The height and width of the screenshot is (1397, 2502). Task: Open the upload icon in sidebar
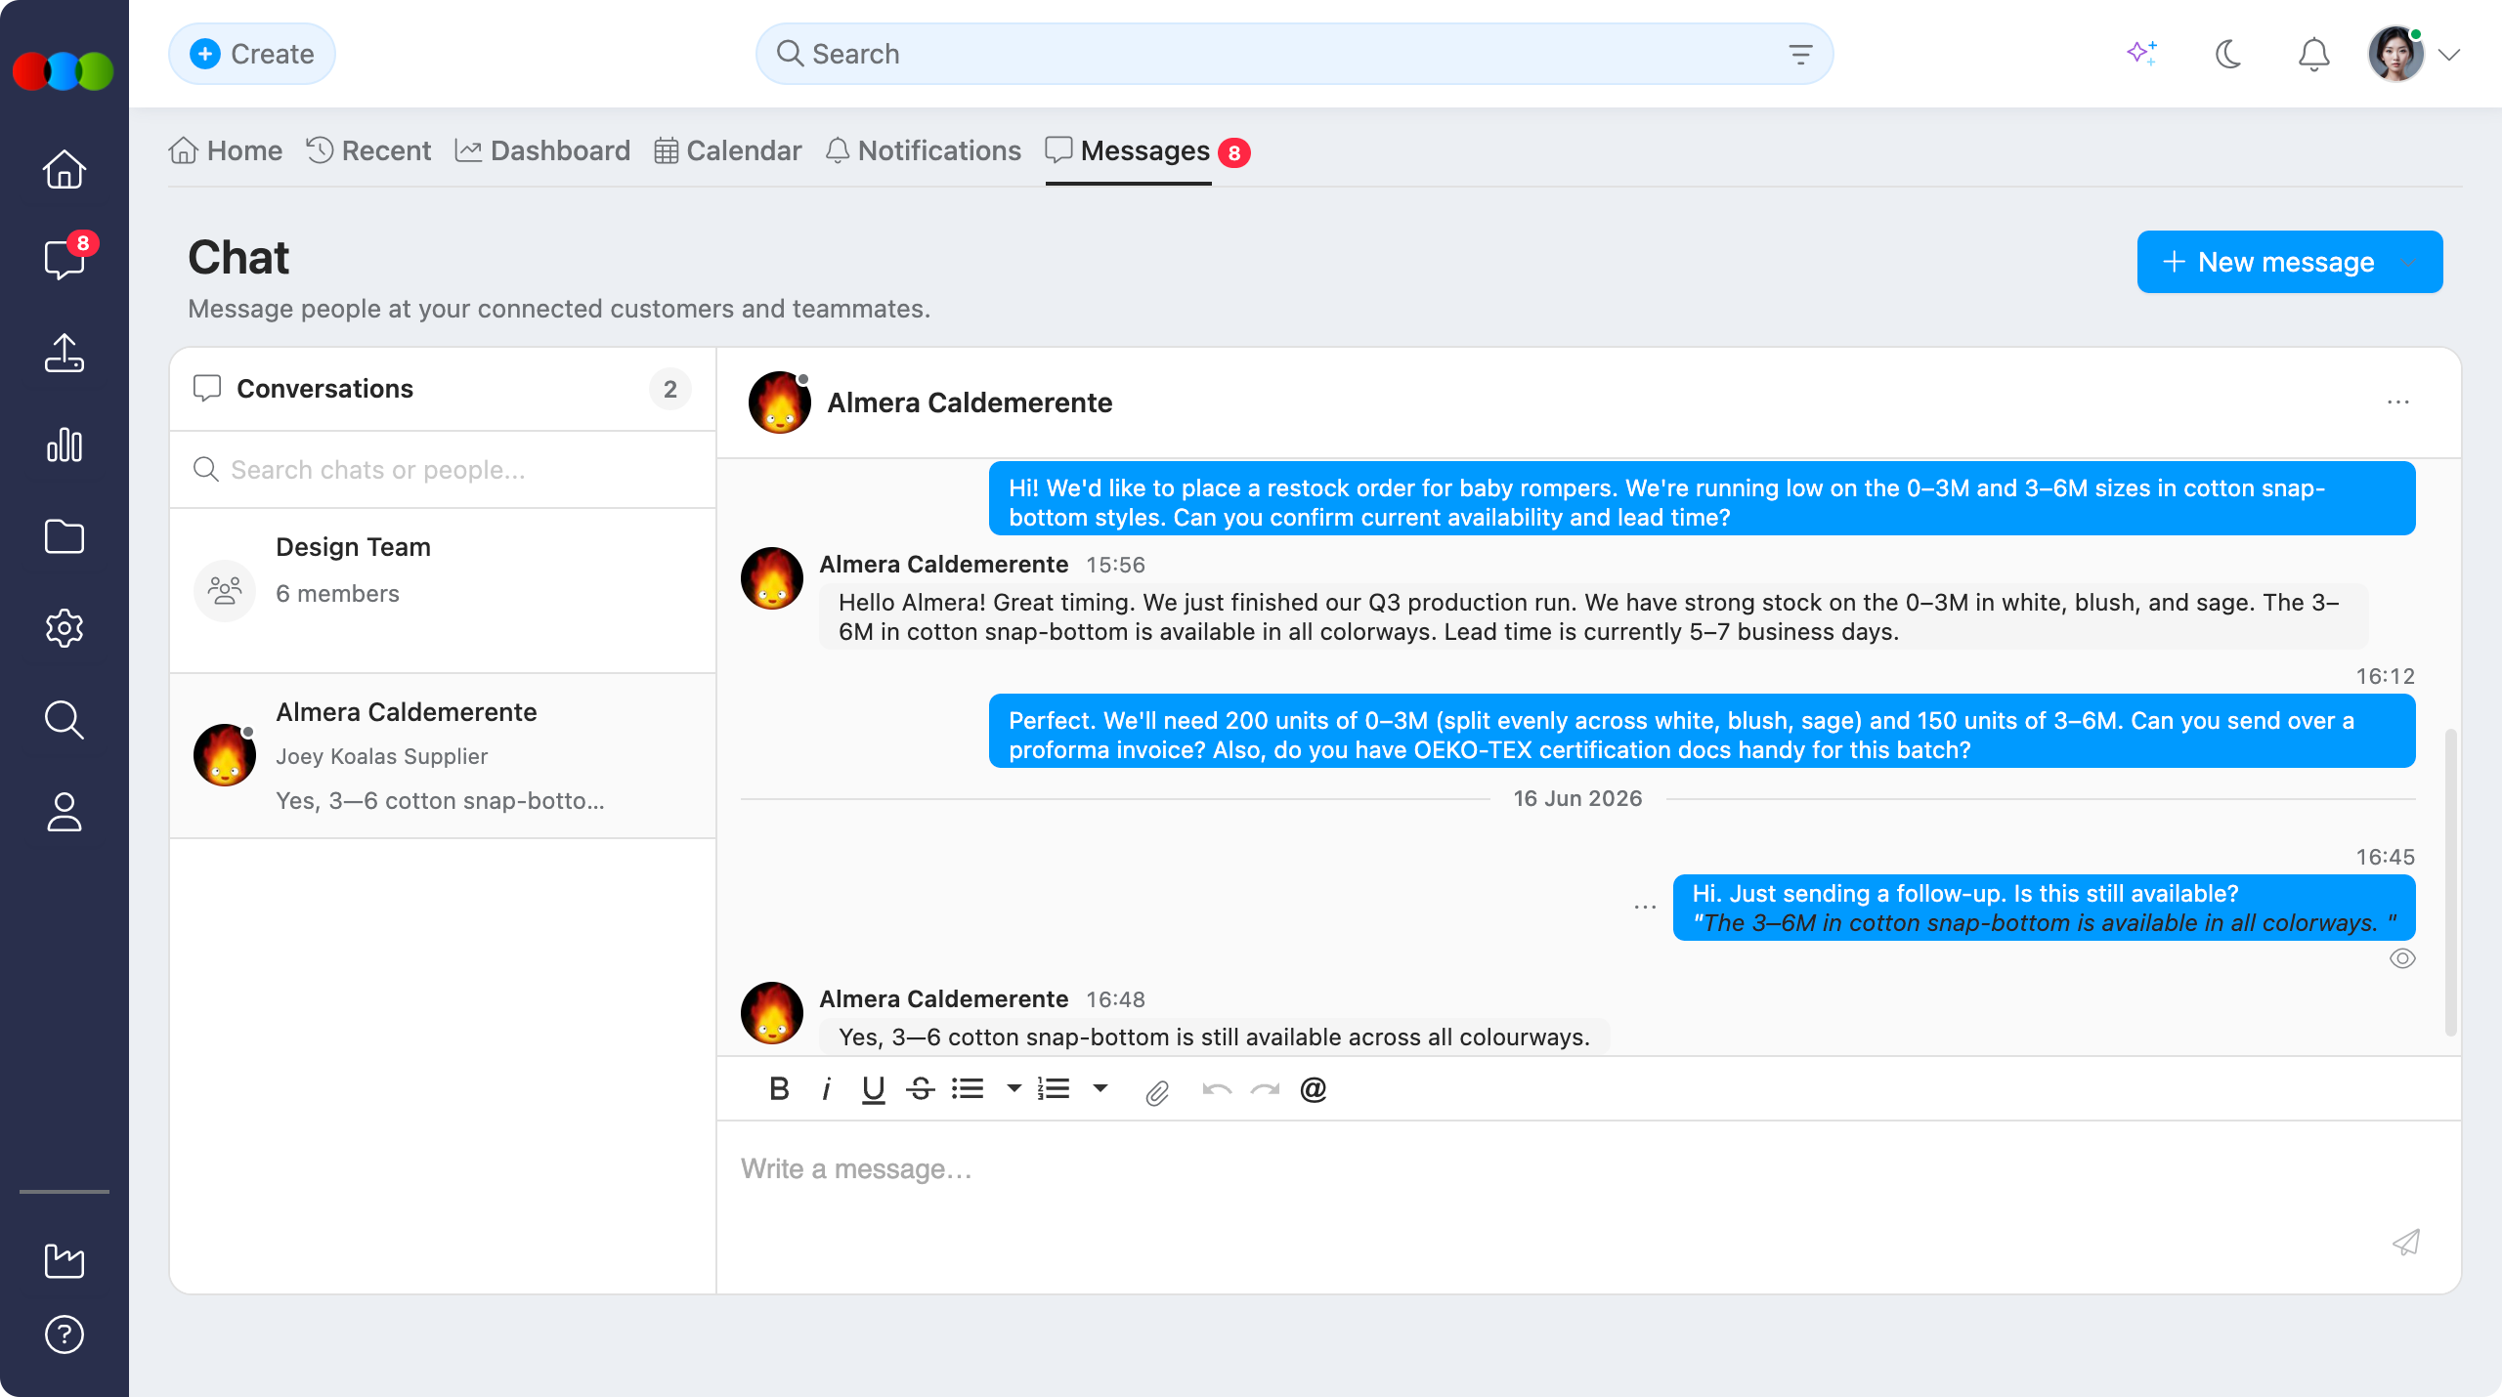[65, 353]
